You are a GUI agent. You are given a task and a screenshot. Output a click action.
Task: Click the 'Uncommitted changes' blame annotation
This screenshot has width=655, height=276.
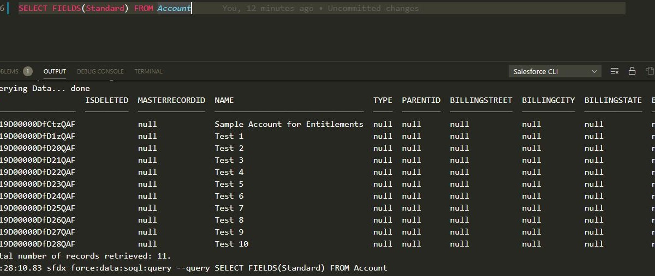[x=373, y=8]
